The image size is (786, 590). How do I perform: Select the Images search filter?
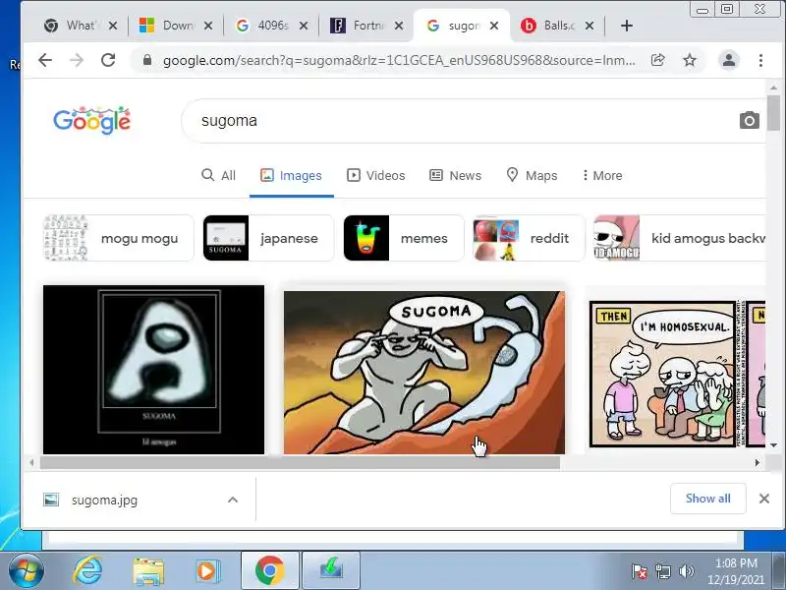tap(291, 176)
